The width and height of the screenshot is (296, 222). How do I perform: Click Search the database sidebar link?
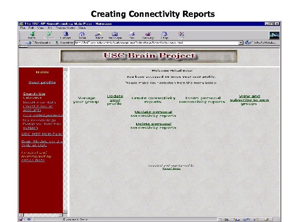point(34,95)
